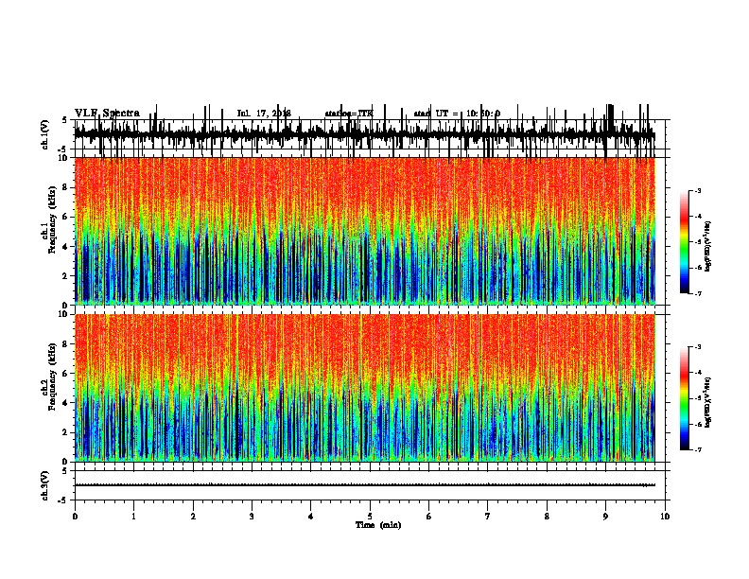Click the '-7' label on ch.2 color bar
Viewport: 749px width, 579px height.
tap(697, 450)
